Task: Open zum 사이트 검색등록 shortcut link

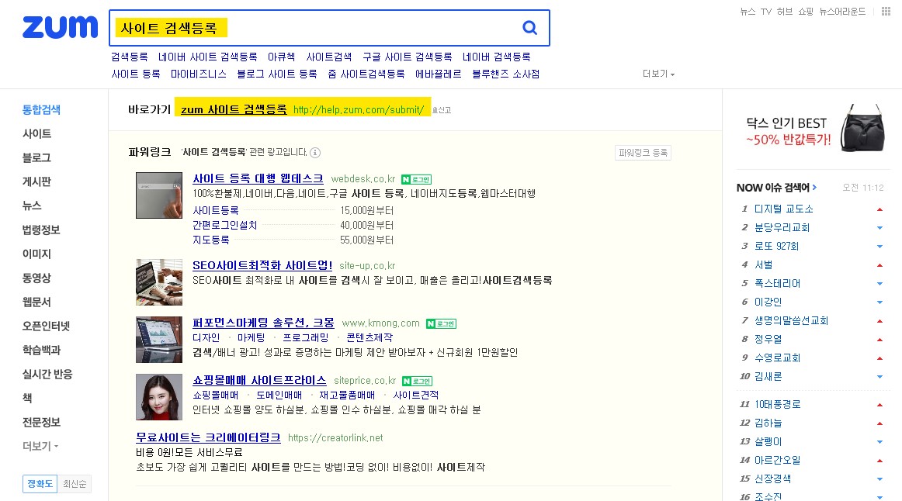Action: [x=234, y=109]
